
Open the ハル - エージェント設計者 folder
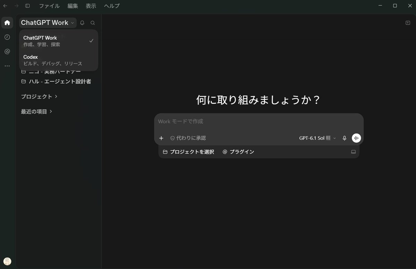56,82
